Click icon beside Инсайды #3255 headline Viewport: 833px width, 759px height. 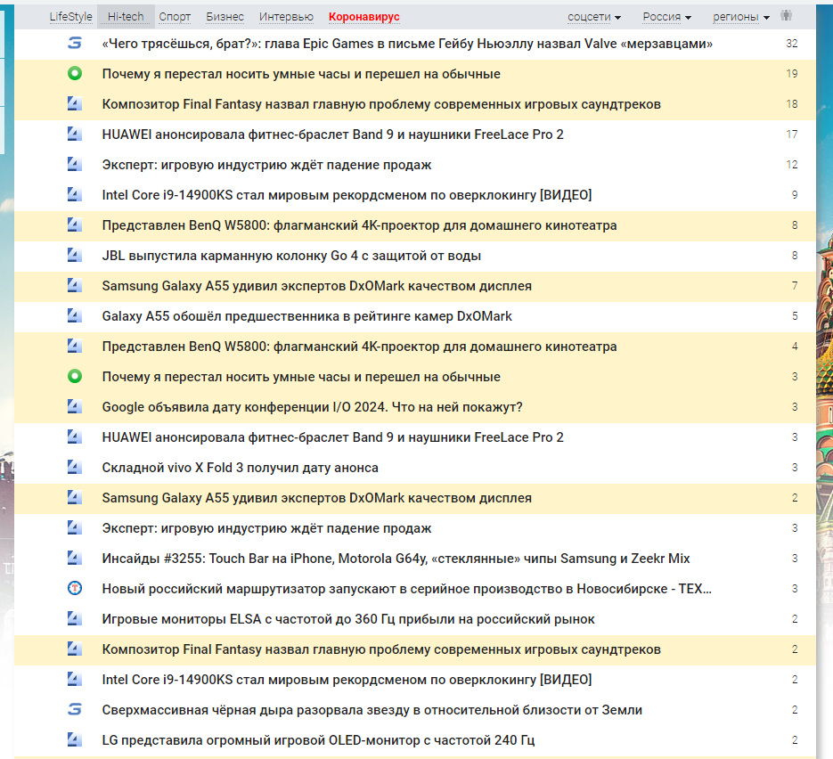[75, 558]
